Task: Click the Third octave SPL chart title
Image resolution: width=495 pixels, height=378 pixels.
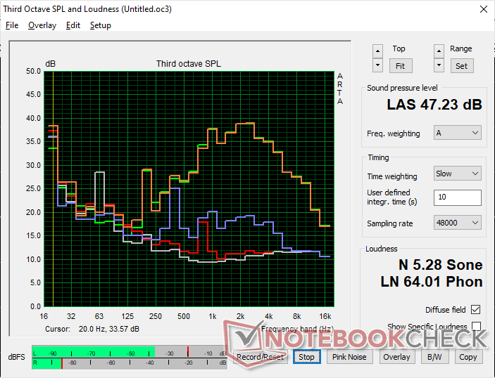Action: [189, 64]
